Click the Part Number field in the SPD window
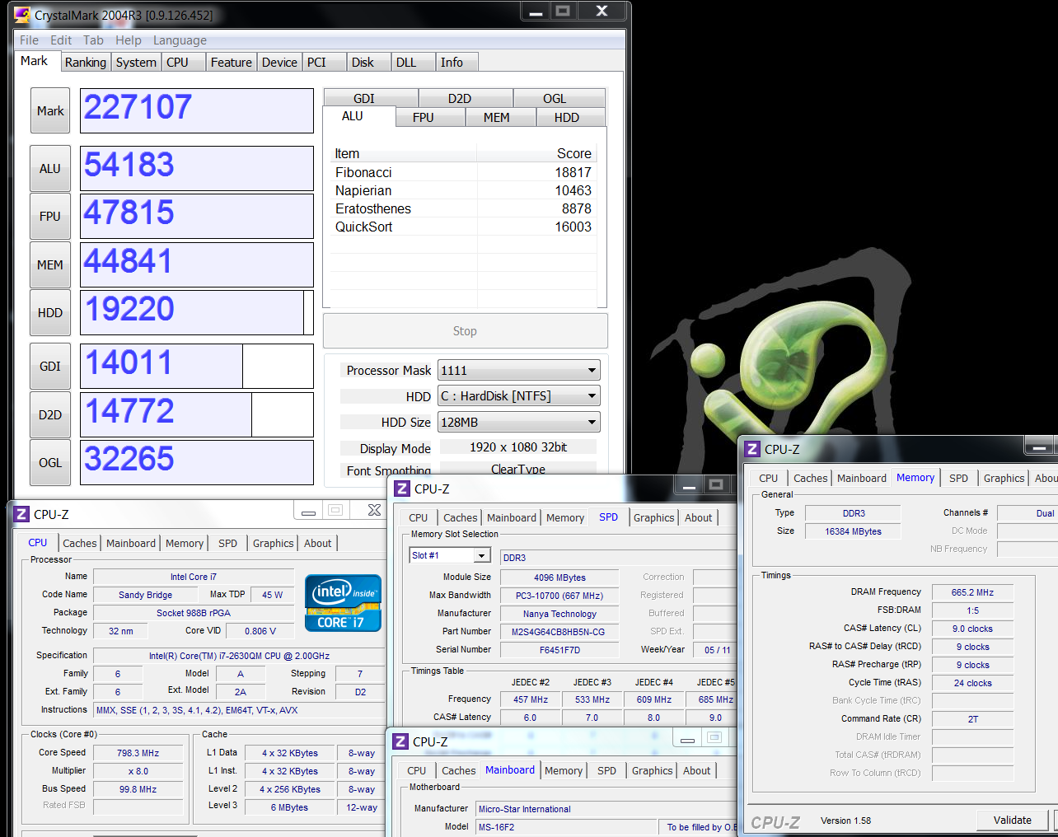Viewport: 1058px width, 837px height. (558, 632)
